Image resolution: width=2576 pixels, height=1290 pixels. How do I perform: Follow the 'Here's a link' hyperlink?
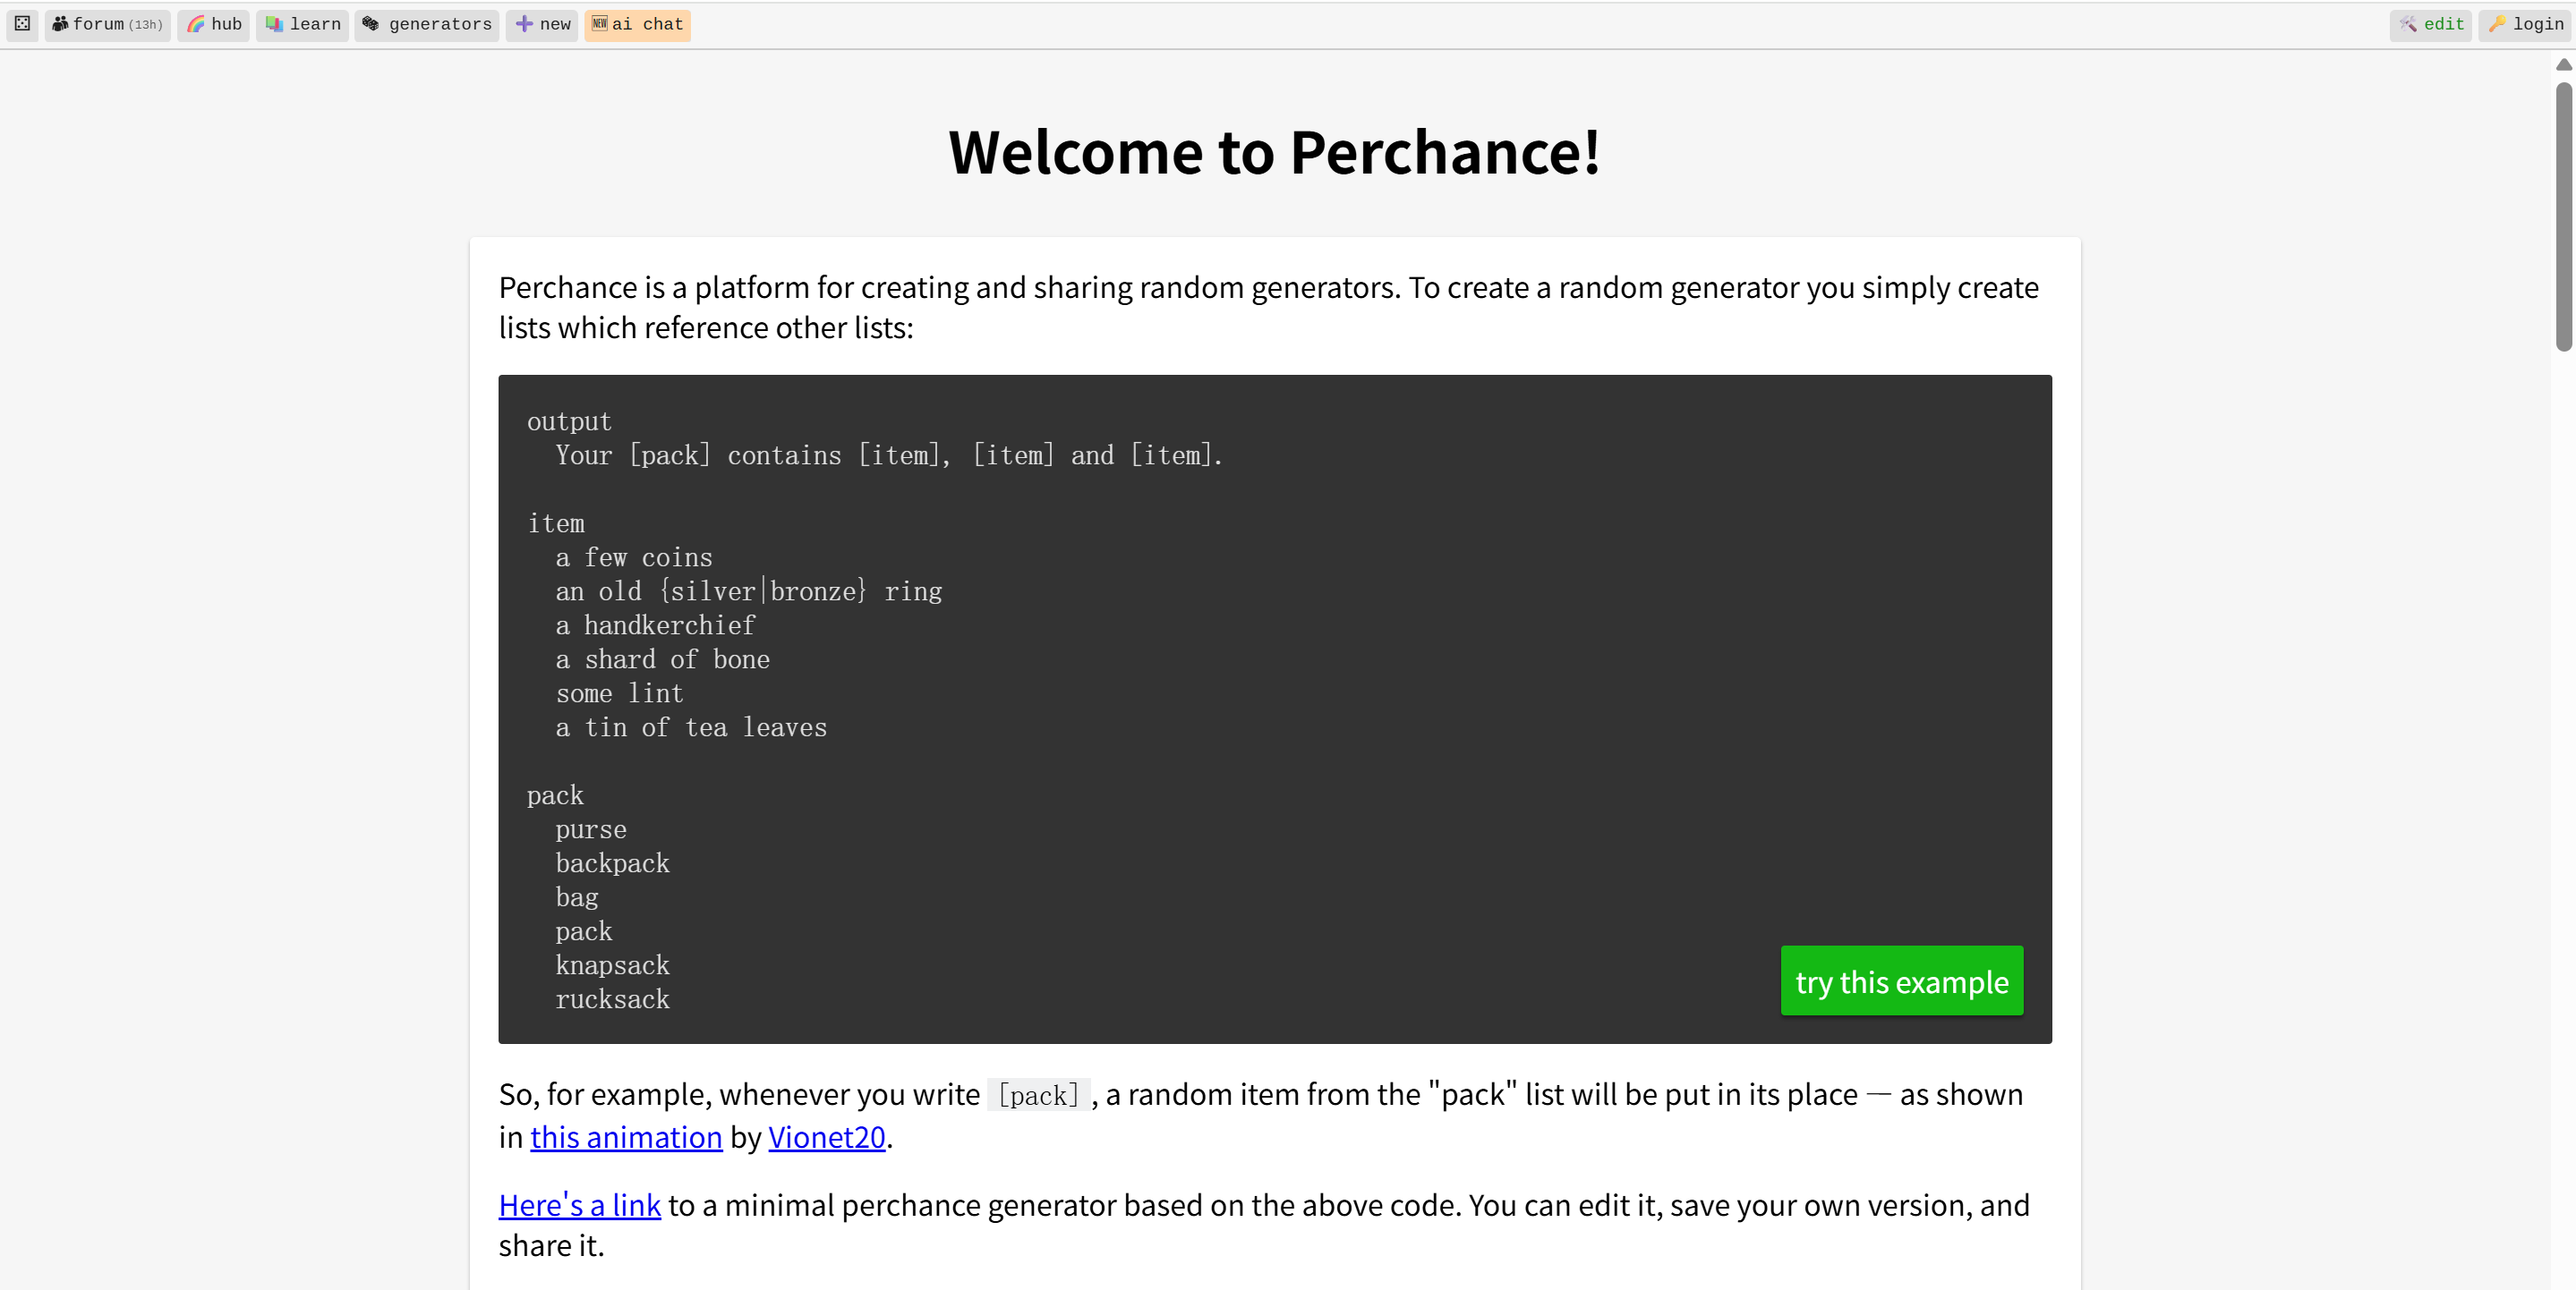click(x=579, y=1206)
